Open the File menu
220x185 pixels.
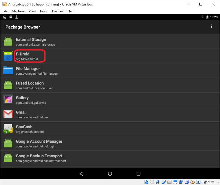5,11
